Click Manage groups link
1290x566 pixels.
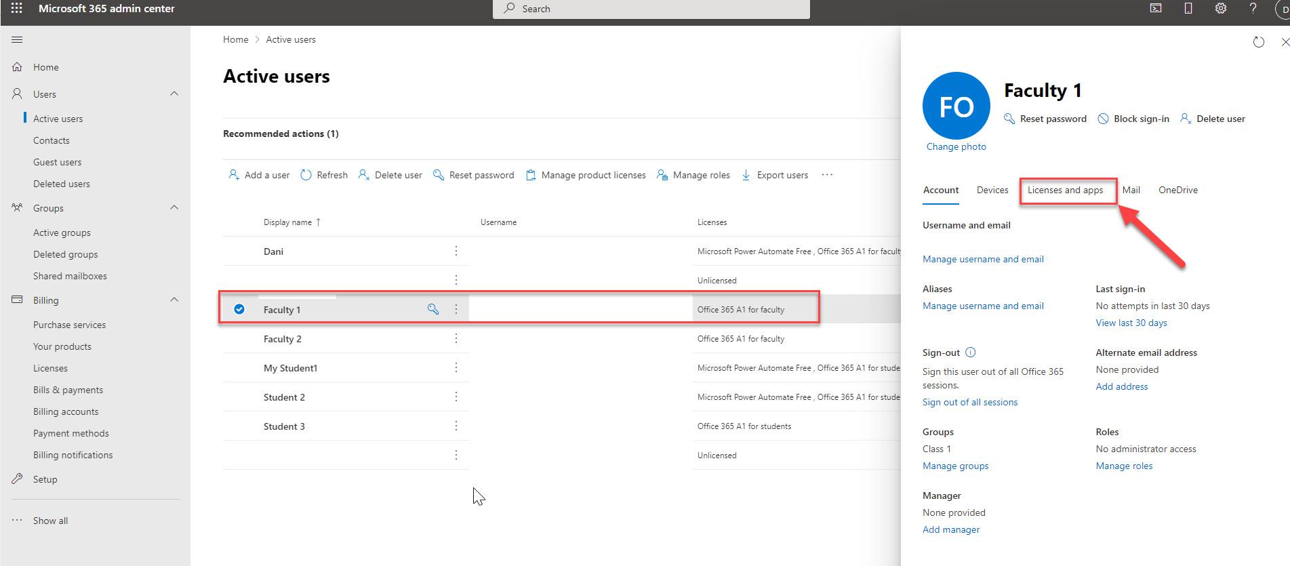[x=956, y=466]
